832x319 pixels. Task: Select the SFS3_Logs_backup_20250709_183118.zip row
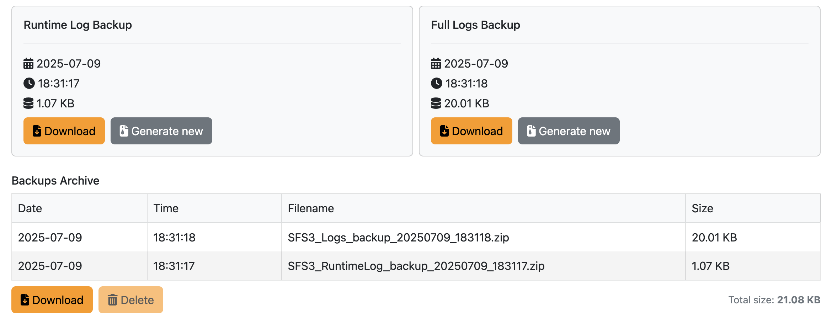coord(398,238)
